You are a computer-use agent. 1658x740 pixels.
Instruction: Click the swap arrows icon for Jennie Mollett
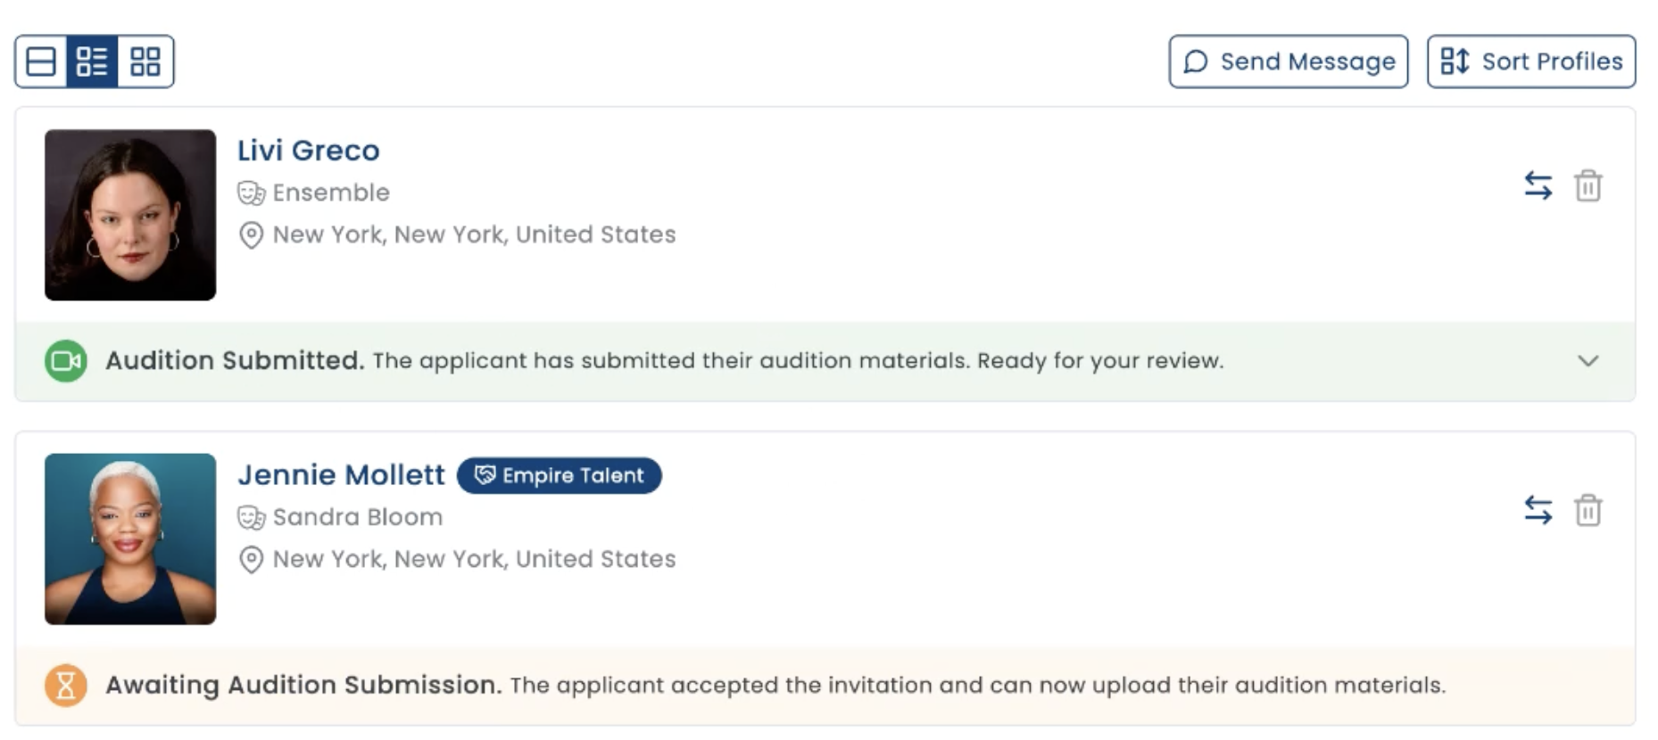point(1538,510)
